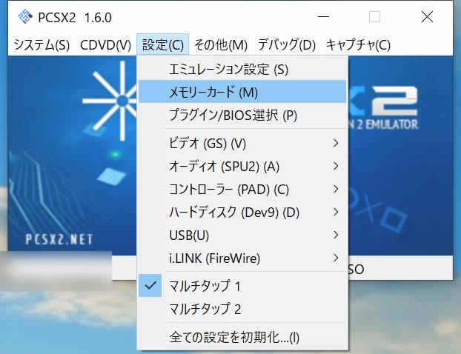Choose メモリーカード (M) from the menu

click(242, 92)
